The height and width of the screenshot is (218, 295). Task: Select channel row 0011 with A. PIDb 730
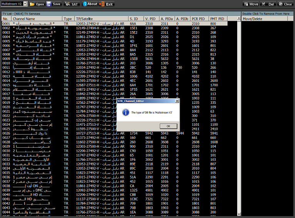point(115,67)
